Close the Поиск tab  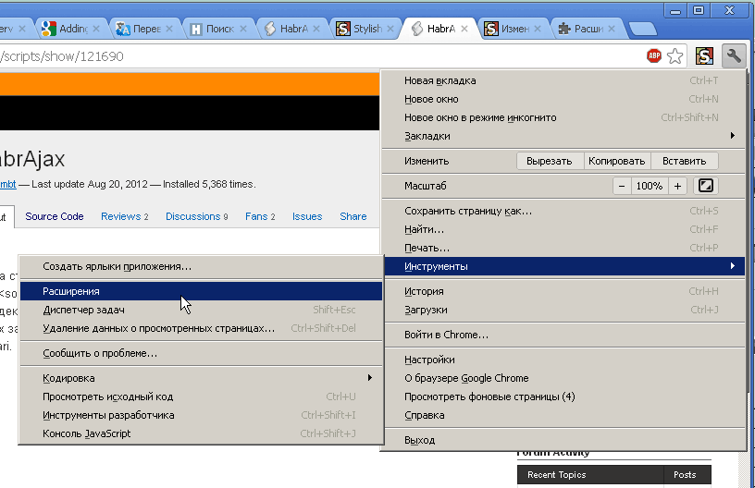[x=243, y=29]
